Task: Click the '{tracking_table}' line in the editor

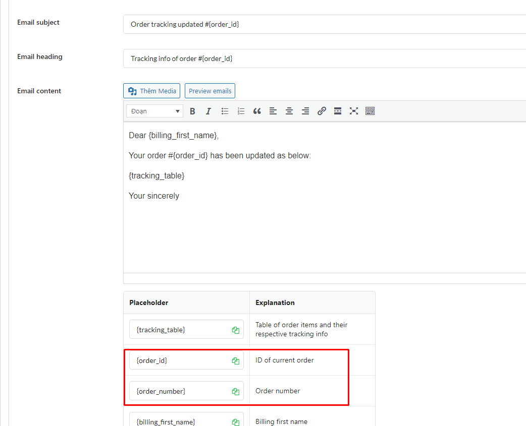Action: click(x=156, y=175)
